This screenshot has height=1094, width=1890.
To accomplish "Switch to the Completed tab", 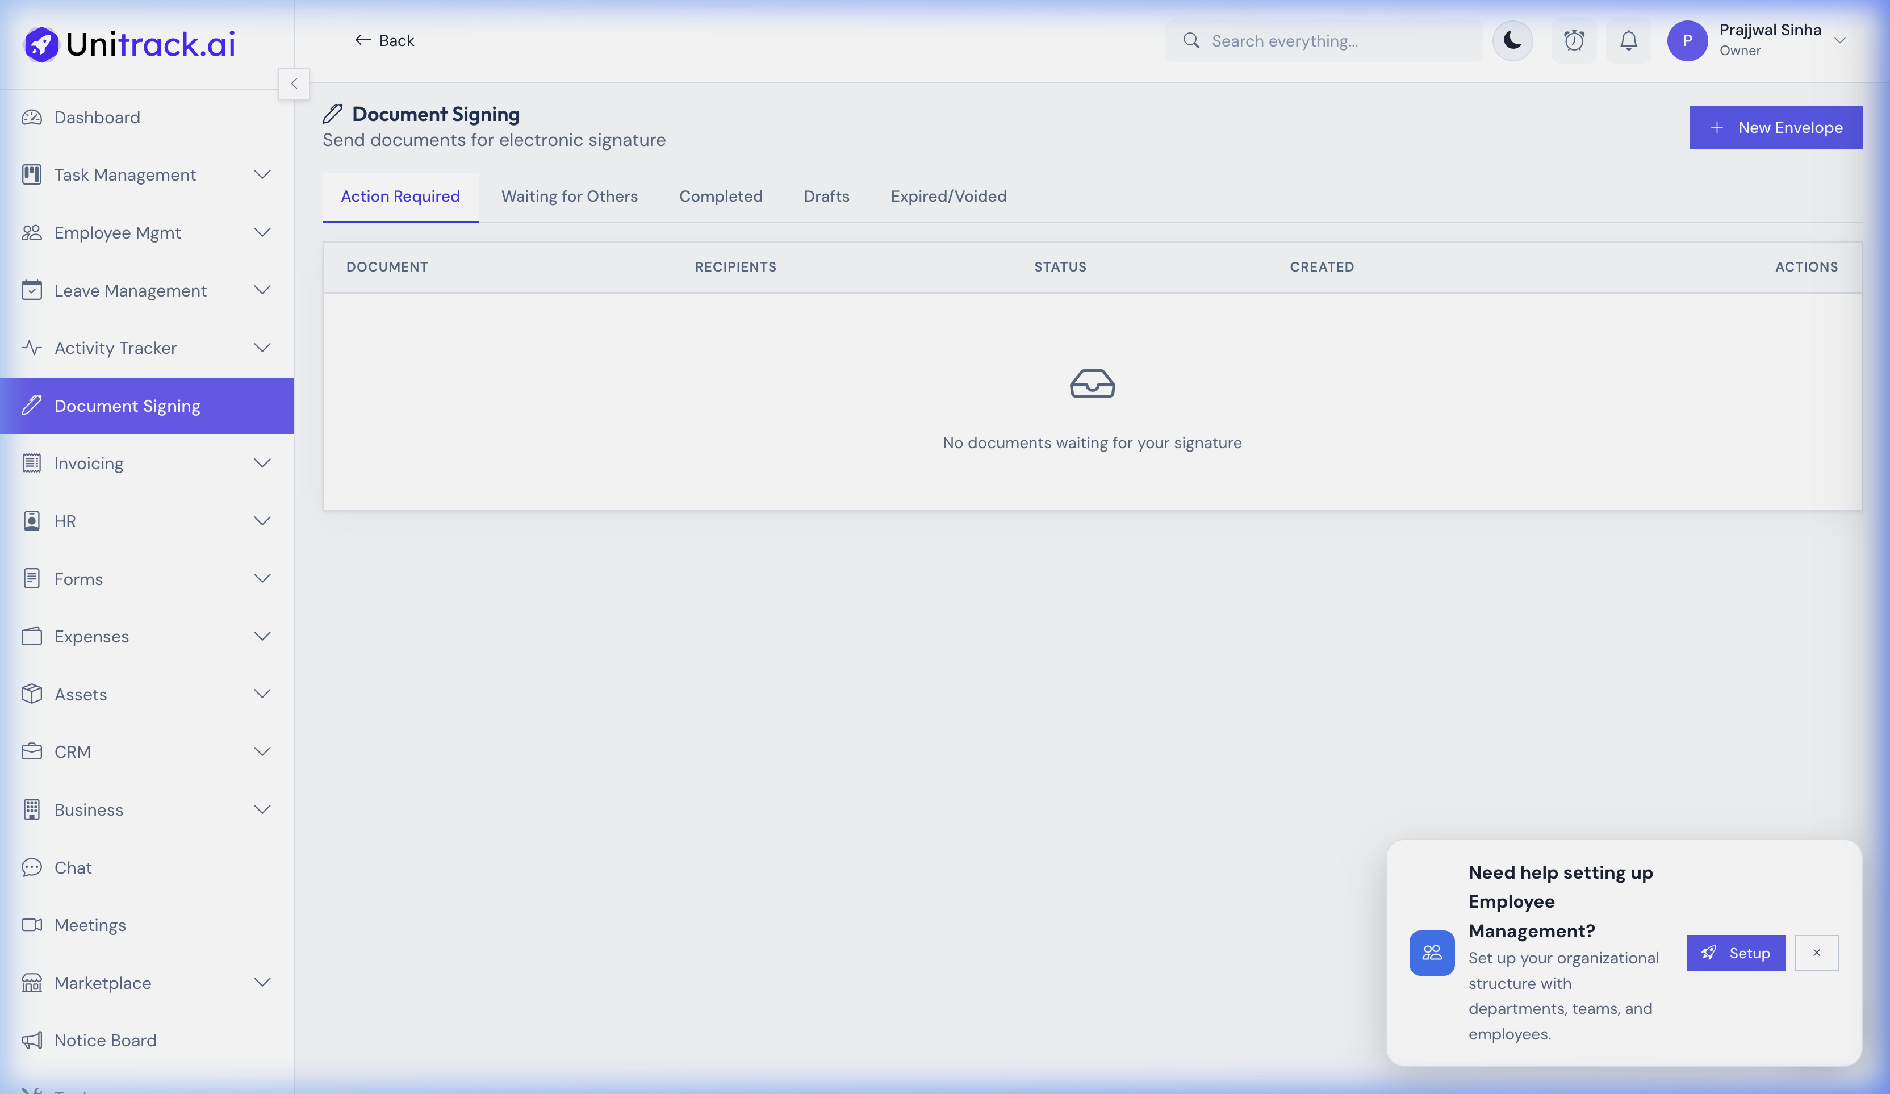I will (x=721, y=197).
